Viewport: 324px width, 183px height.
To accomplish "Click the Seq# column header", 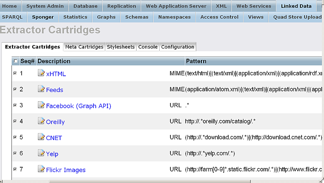I will [27, 61].
